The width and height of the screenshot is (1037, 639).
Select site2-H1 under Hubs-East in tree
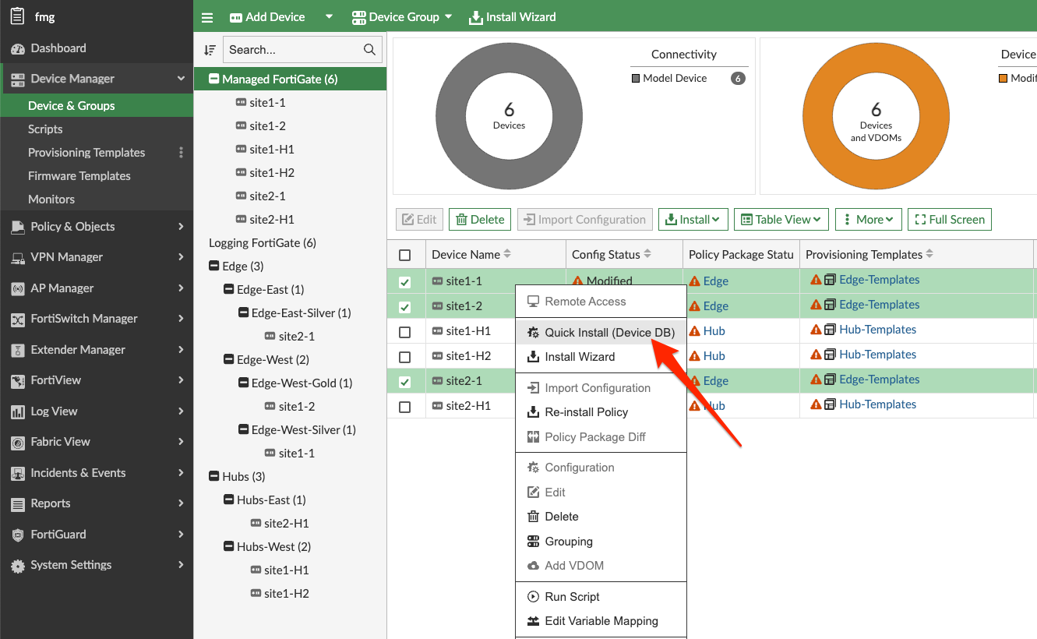(287, 524)
